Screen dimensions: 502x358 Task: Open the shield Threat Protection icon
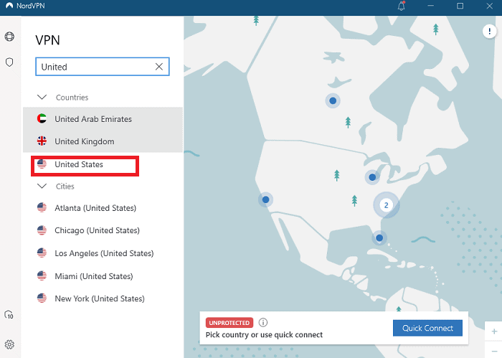[x=9, y=62]
